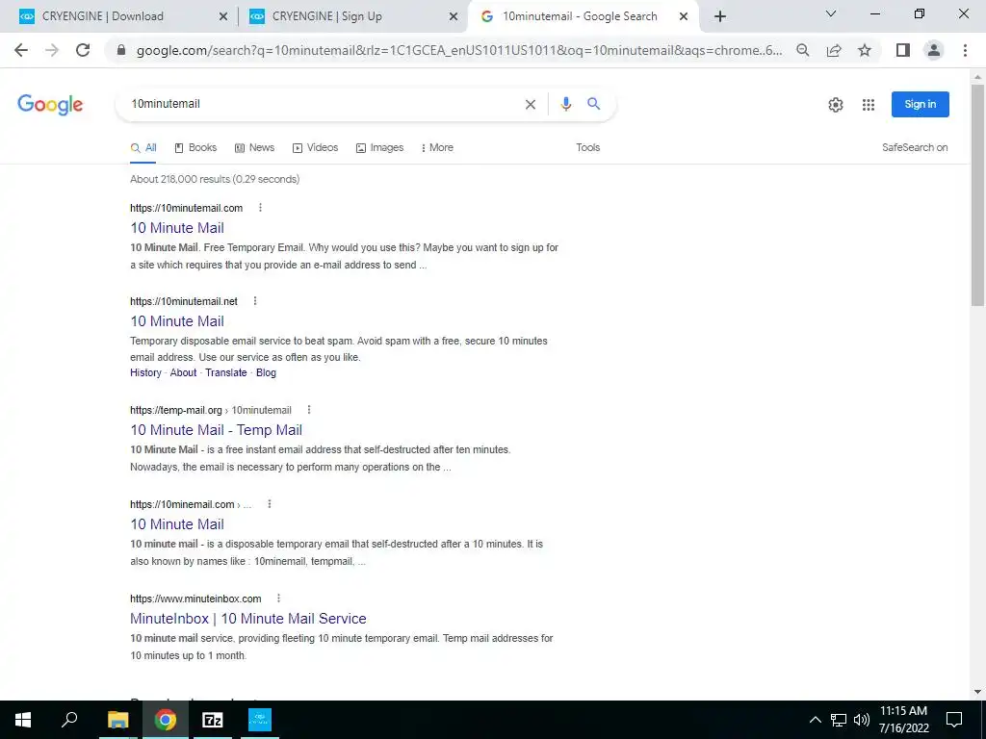Open MinuteInbox 10 Minute Mail Service

pos(248,619)
